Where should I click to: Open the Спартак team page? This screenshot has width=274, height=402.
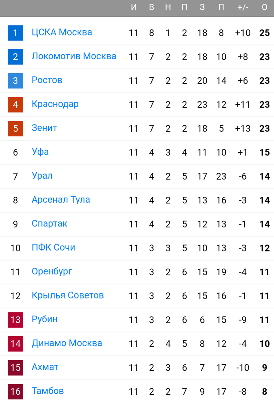pos(49,224)
